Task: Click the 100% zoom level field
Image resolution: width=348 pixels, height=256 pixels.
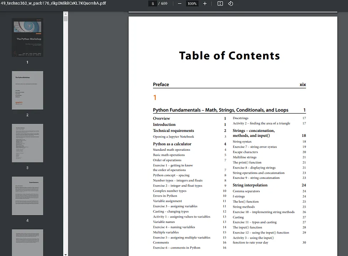Action: click(192, 4)
